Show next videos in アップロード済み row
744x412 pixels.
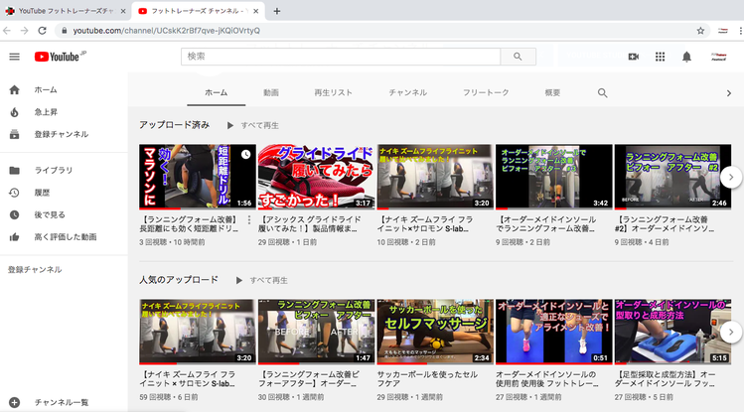pyautogui.click(x=731, y=178)
